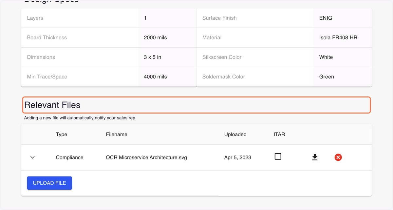Select filename OCR Microservice Architecture.svg
Viewport: 393px width, 210px height.
click(146, 157)
